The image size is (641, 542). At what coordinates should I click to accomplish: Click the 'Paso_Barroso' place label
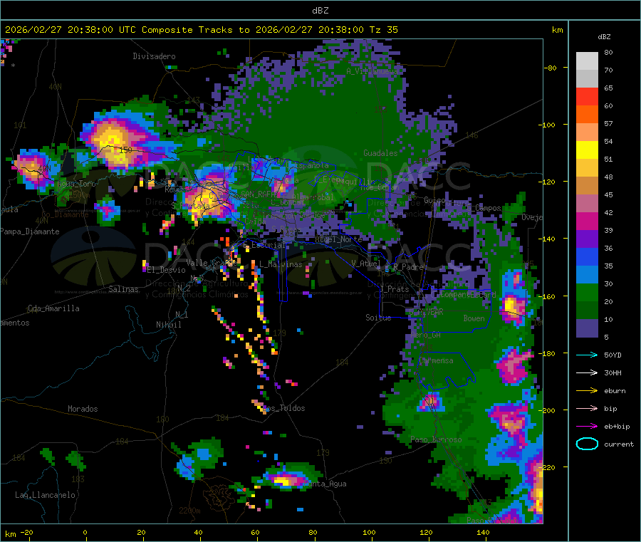(436, 440)
